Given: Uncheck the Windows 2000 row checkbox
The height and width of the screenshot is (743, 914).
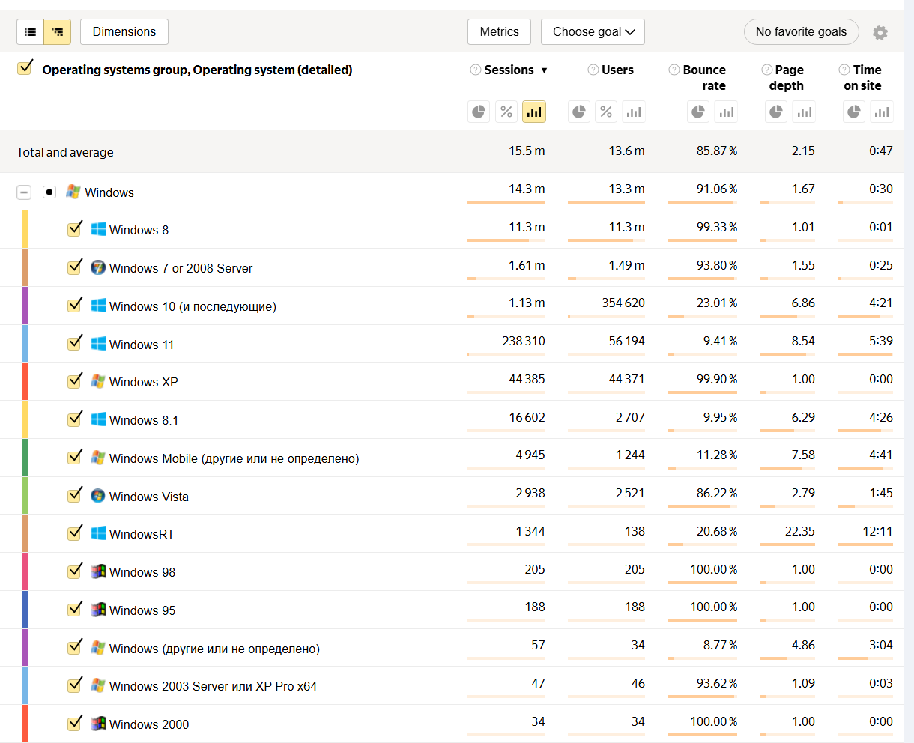Looking at the screenshot, I should [x=74, y=723].
